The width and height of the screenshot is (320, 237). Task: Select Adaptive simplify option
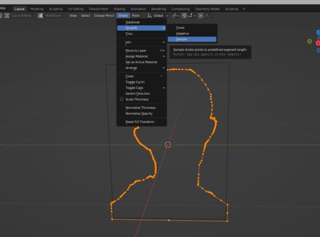point(192,34)
